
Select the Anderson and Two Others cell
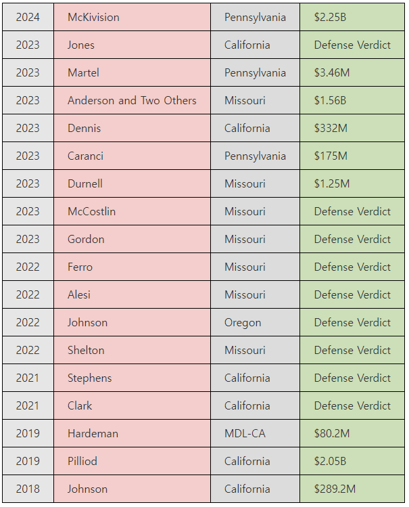pos(132,100)
